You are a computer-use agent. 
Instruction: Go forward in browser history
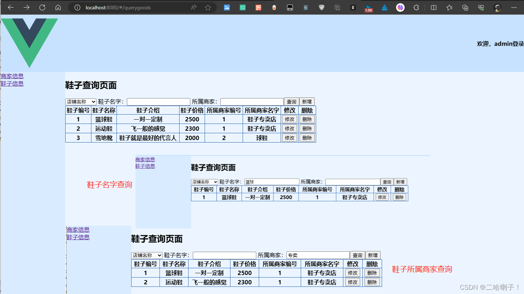pyautogui.click(x=27, y=8)
